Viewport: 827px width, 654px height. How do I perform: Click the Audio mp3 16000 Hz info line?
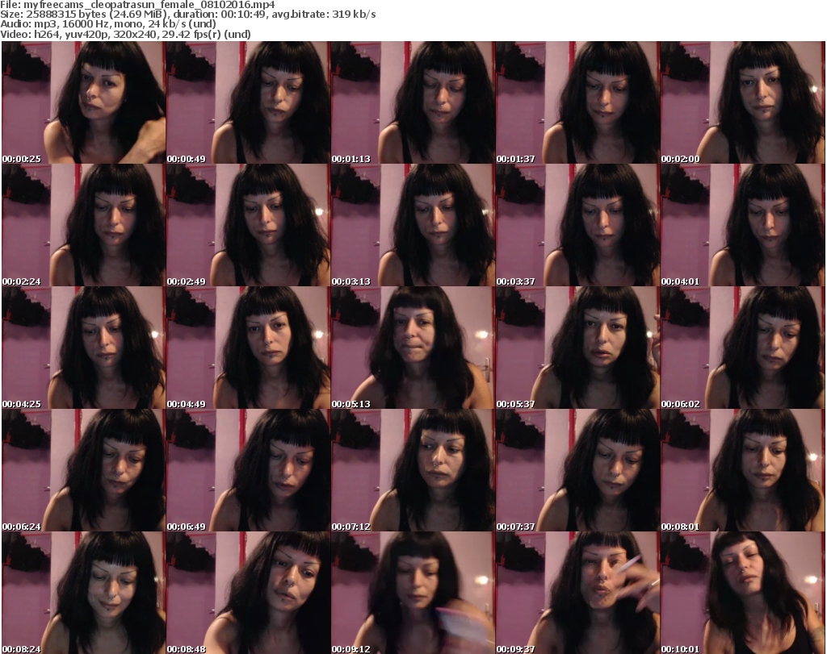pyautogui.click(x=108, y=24)
